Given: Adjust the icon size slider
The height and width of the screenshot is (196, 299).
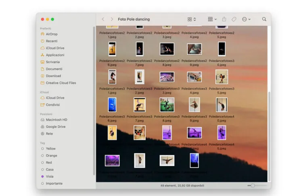Looking at the screenshot, I should click(x=253, y=185).
